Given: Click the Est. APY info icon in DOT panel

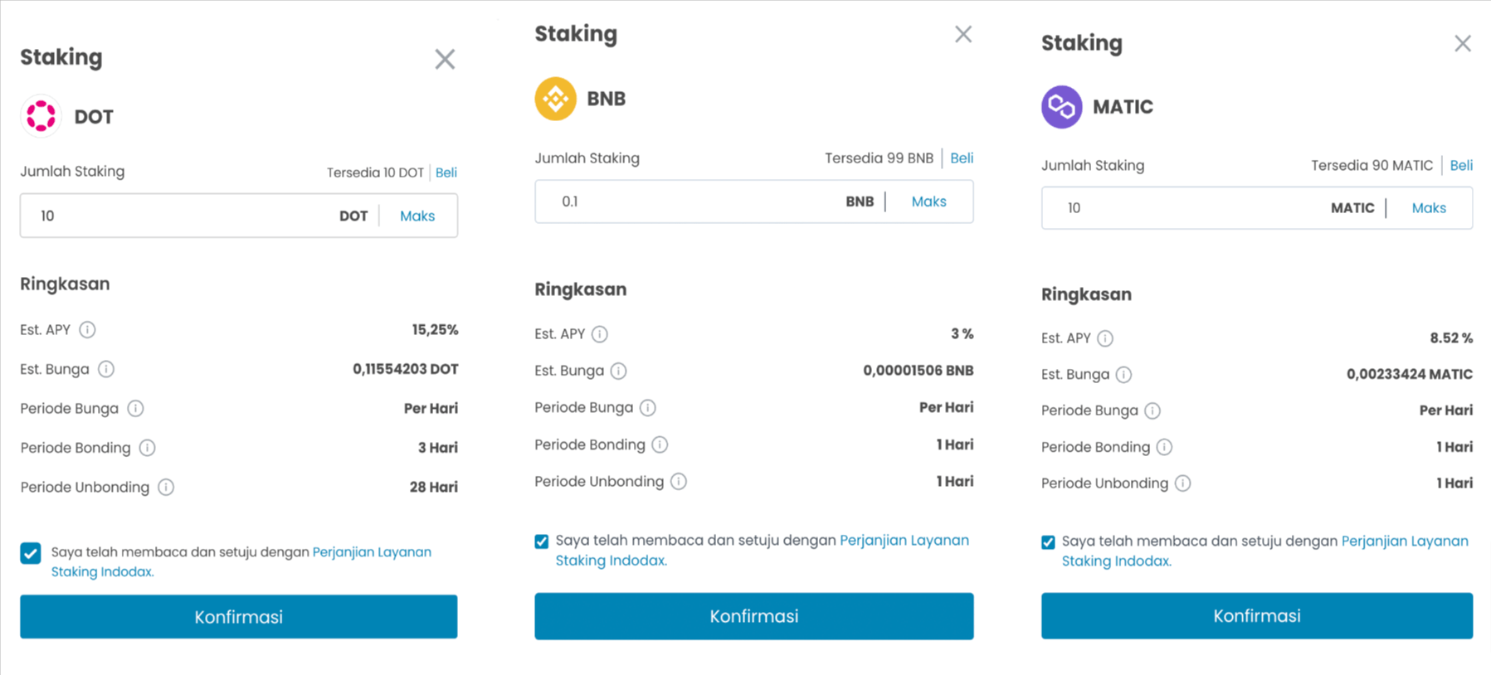Looking at the screenshot, I should click(x=87, y=330).
